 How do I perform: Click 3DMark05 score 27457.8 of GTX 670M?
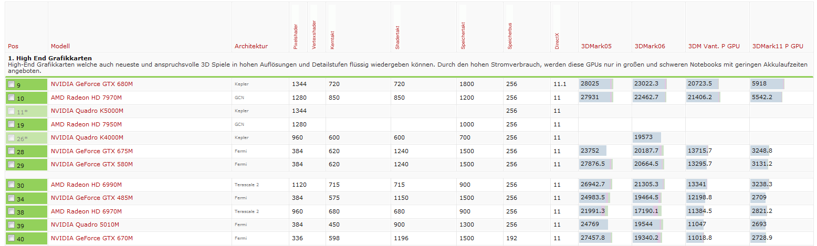pyautogui.click(x=595, y=238)
